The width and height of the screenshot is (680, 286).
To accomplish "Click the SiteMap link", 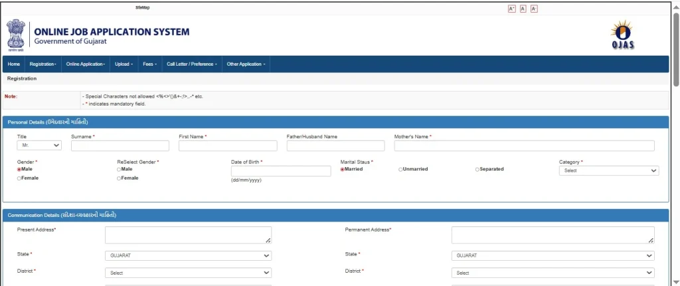I will pyautogui.click(x=142, y=7).
